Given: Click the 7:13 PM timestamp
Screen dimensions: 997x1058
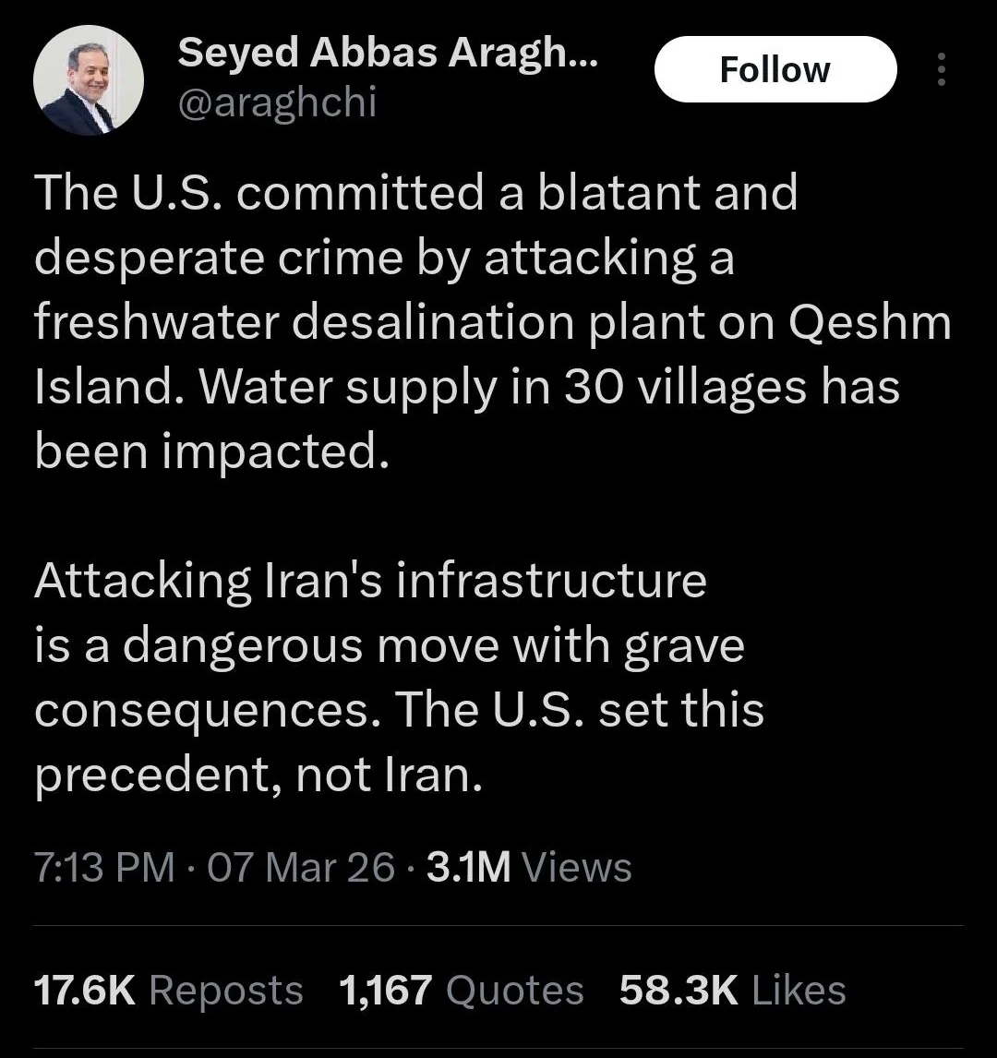Looking at the screenshot, I should click(x=103, y=867).
